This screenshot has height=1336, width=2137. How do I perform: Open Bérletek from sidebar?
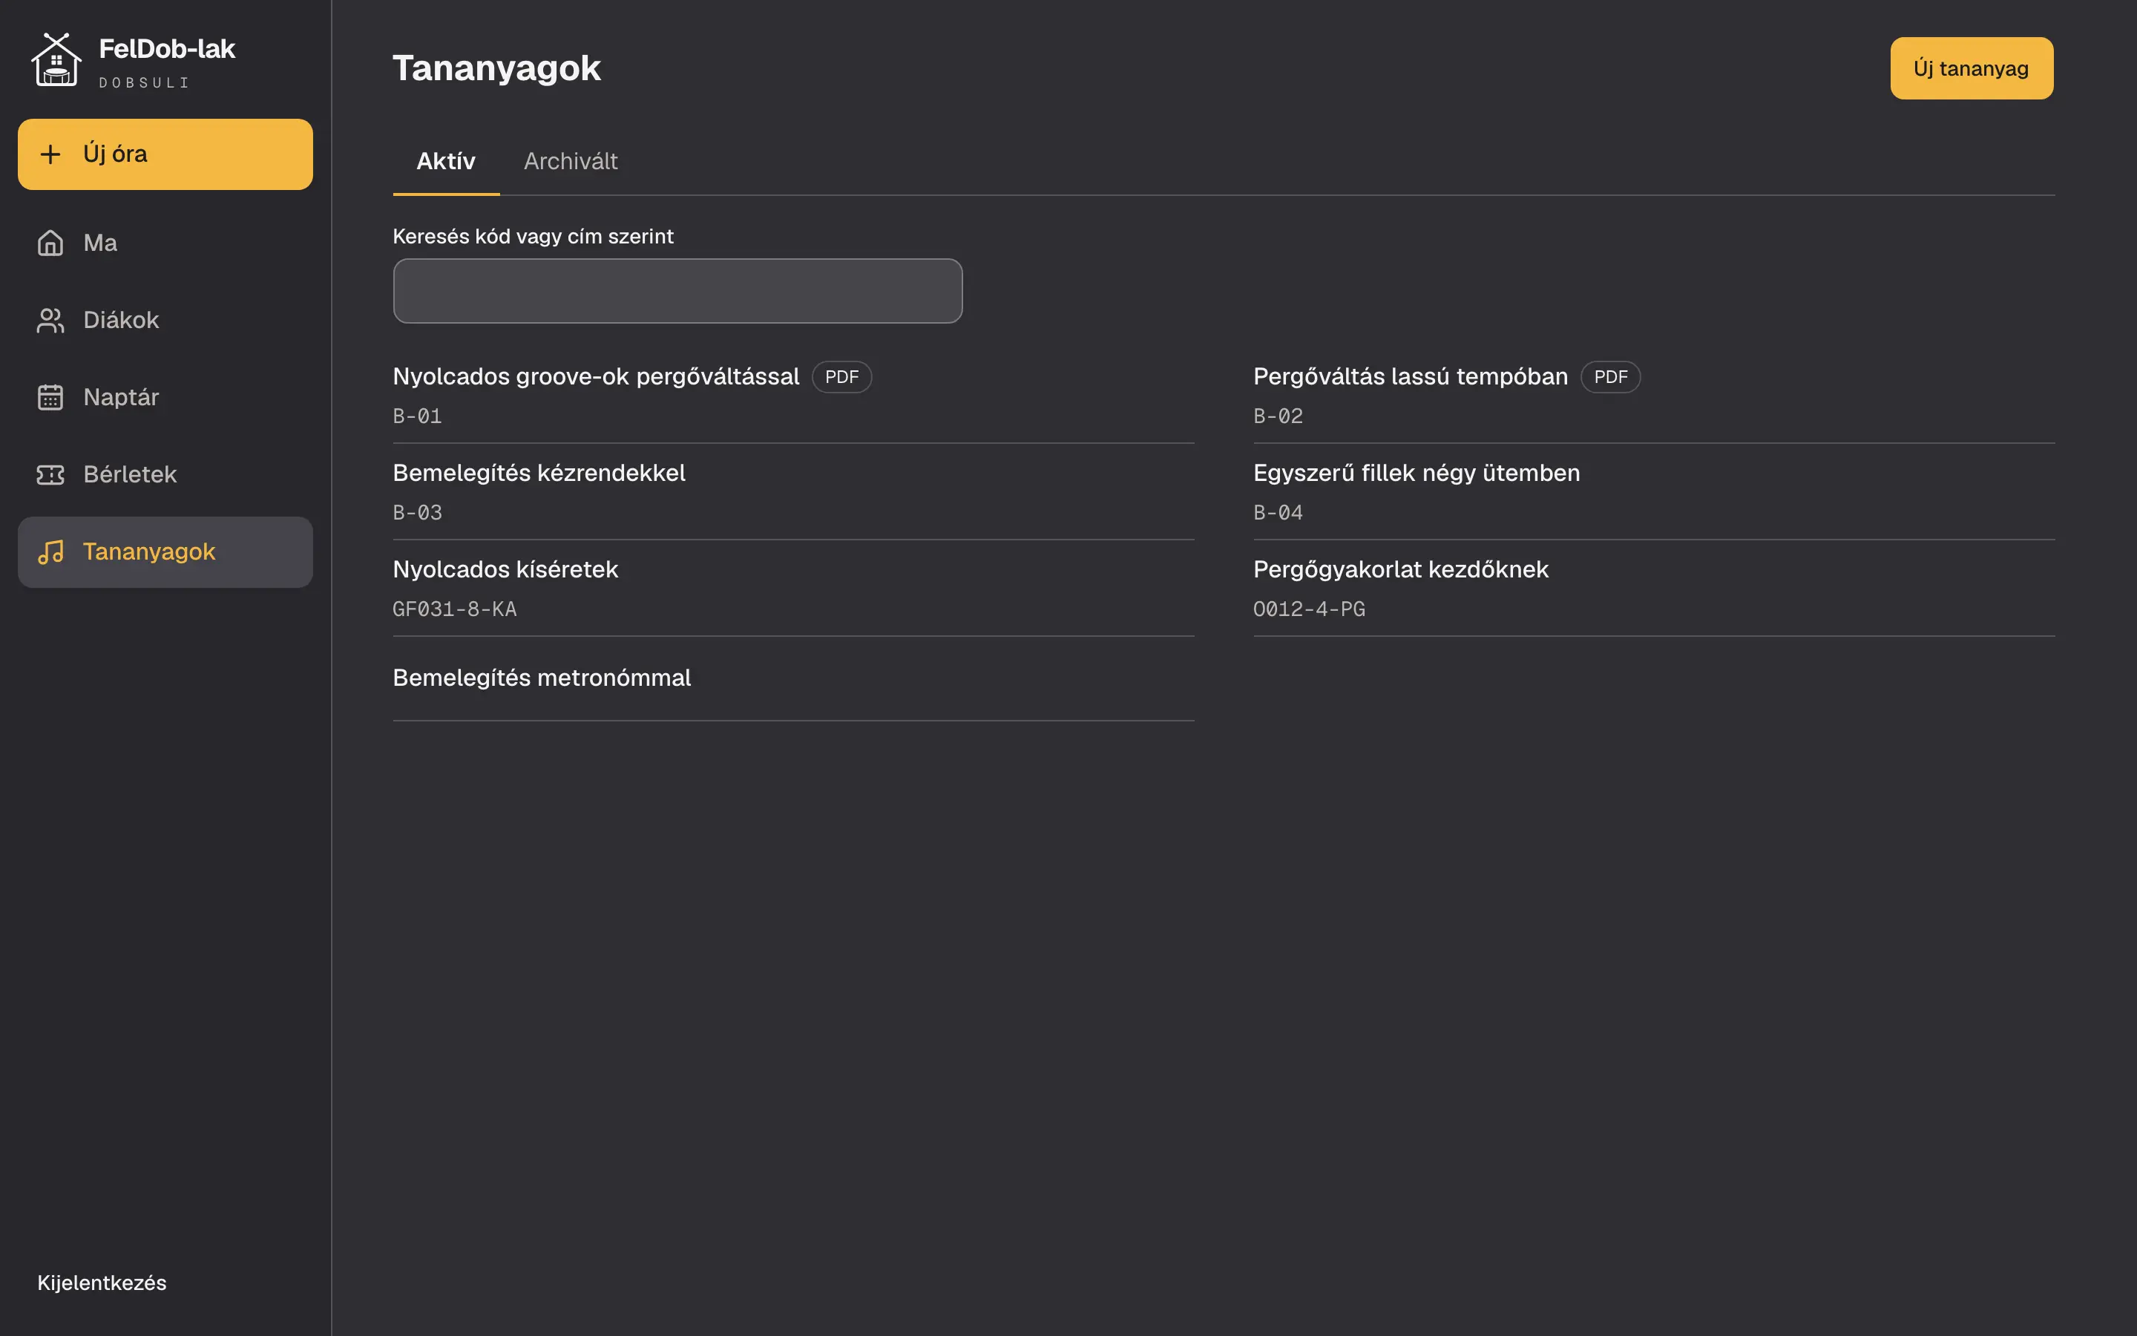(165, 474)
